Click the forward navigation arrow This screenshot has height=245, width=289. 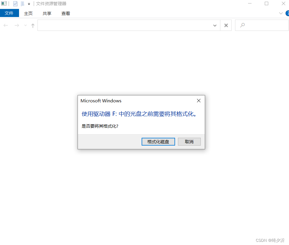(17, 25)
